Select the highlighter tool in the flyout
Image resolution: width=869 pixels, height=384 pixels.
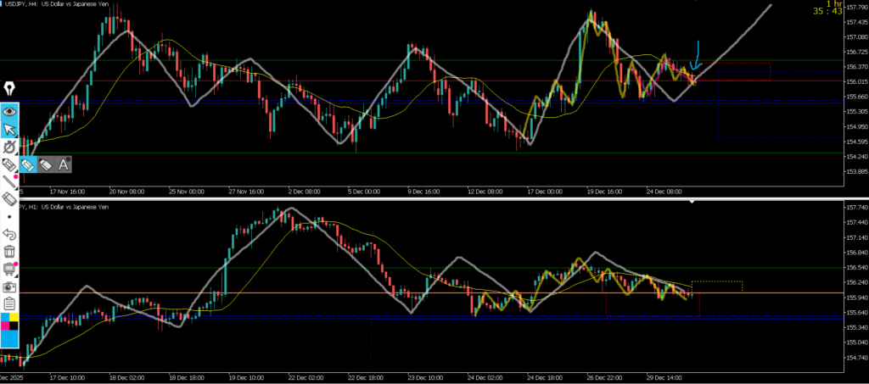coord(46,164)
